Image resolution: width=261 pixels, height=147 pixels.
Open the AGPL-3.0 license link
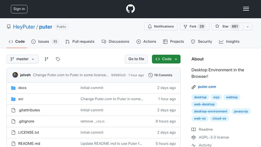tap(214, 137)
